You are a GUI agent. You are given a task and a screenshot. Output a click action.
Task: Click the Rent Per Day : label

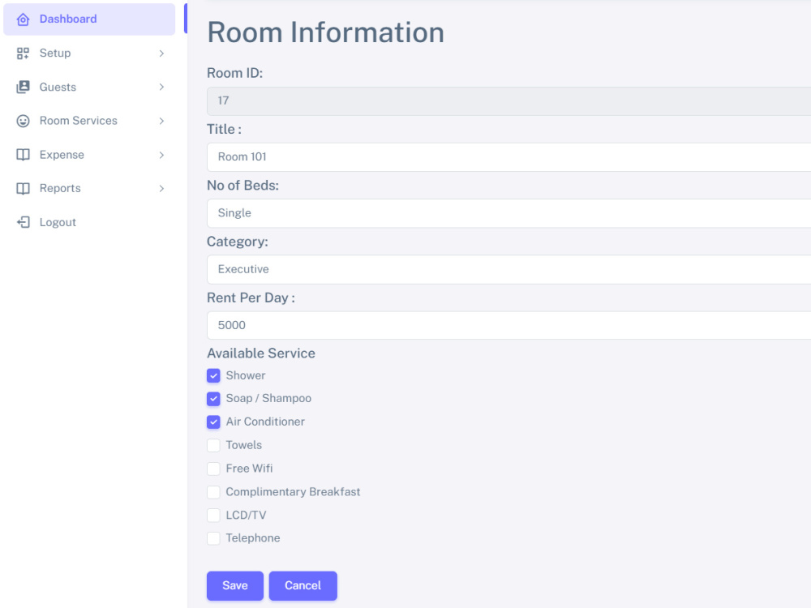[x=251, y=298]
